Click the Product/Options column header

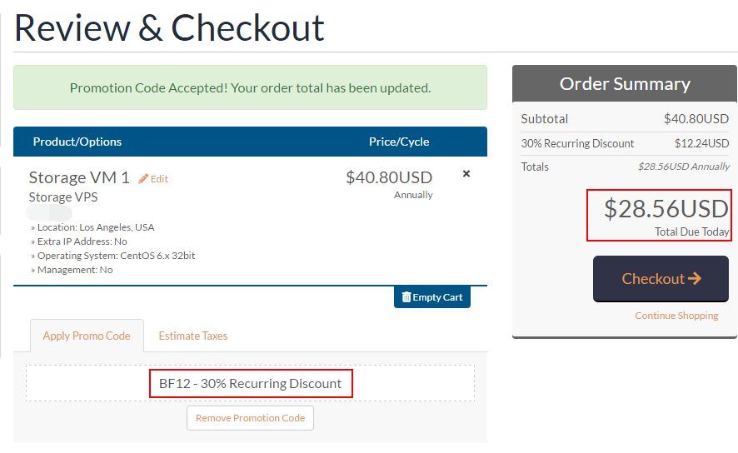click(77, 142)
